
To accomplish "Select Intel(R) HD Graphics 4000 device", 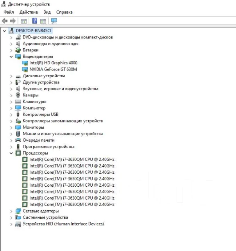I will pos(53,63).
